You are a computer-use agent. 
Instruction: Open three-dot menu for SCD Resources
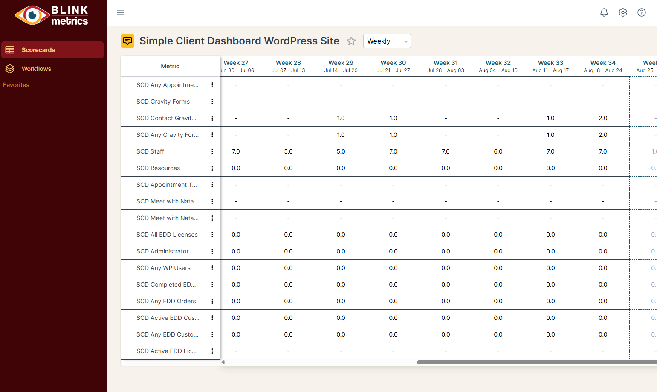[x=212, y=168]
